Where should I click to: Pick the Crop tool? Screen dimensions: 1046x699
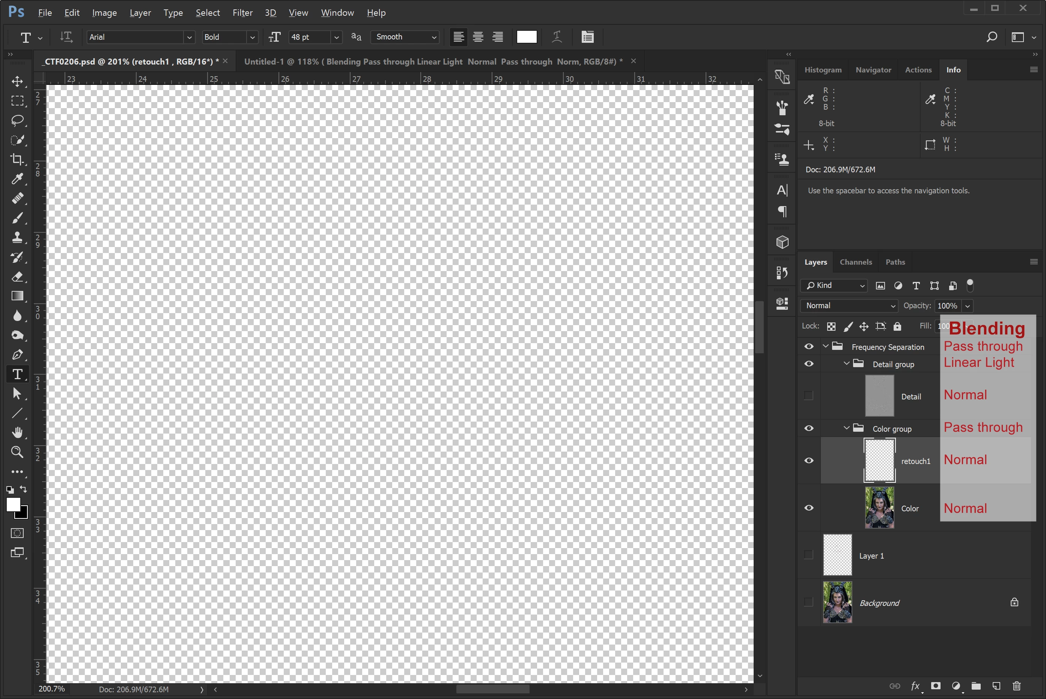17,159
